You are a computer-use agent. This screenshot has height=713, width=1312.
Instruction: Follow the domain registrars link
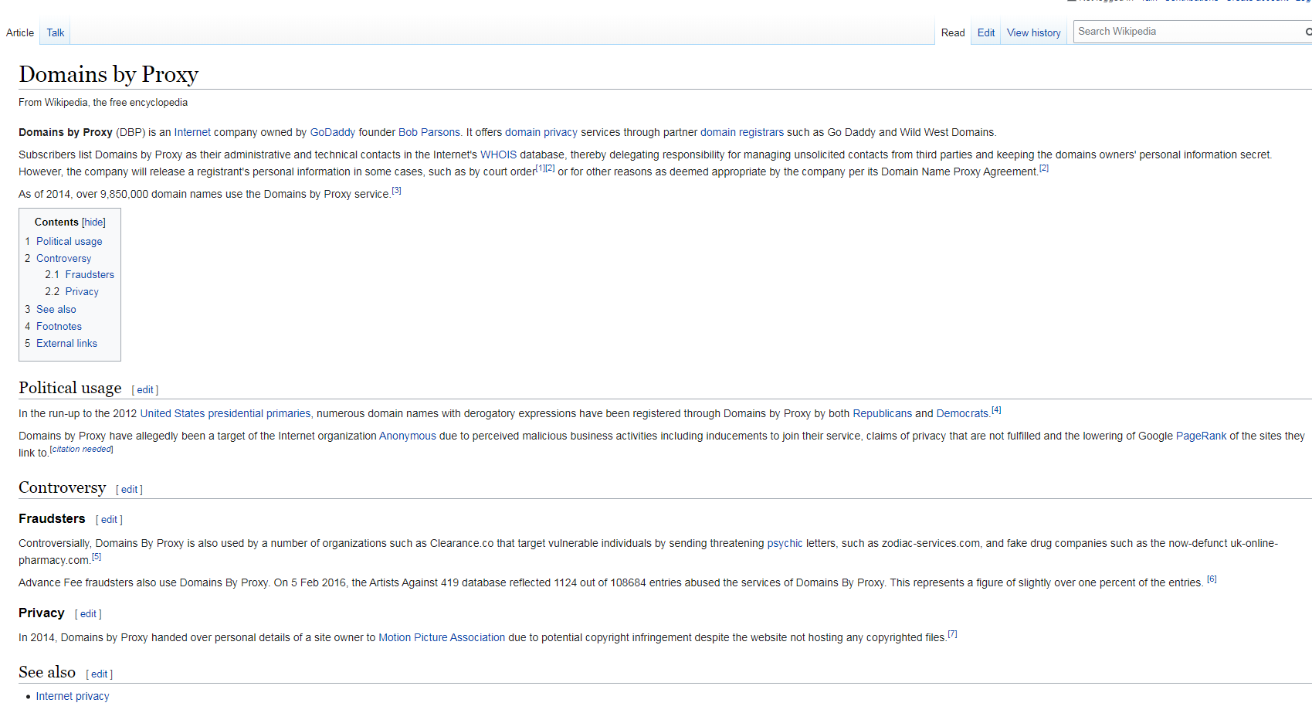[x=742, y=133]
